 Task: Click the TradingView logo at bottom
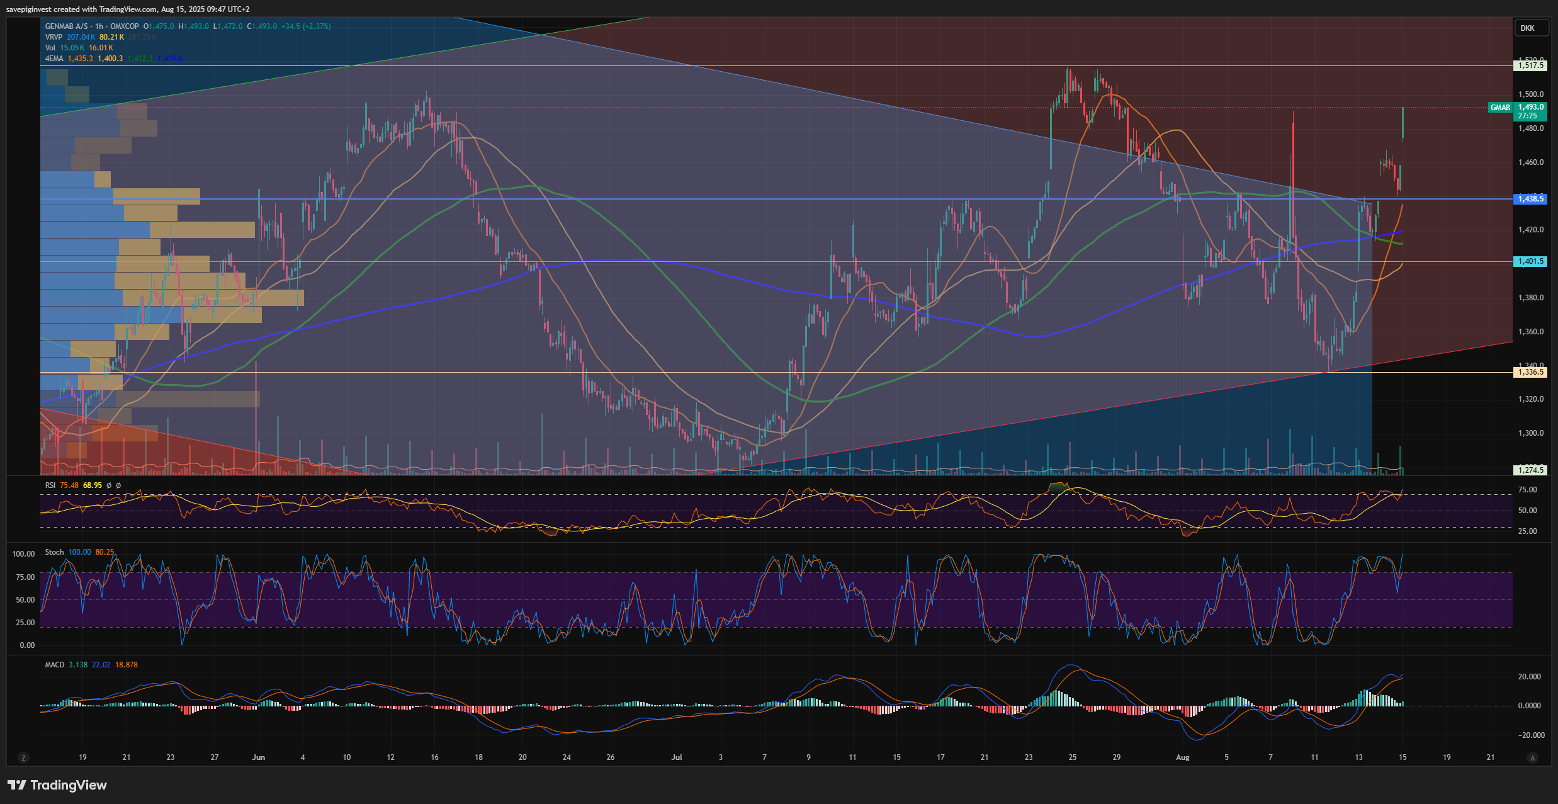pyautogui.click(x=57, y=785)
